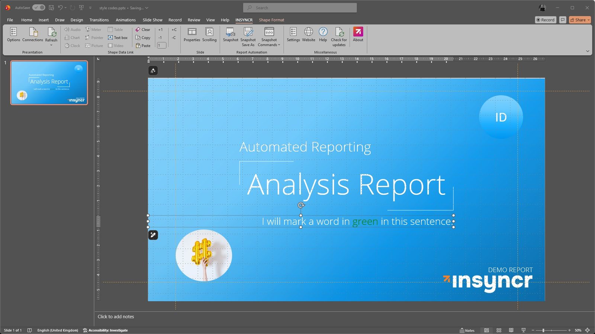Open the INSYNCR Website
This screenshot has height=334, width=595.
[309, 35]
